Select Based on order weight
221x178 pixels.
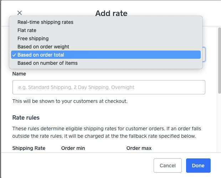(x=43, y=47)
